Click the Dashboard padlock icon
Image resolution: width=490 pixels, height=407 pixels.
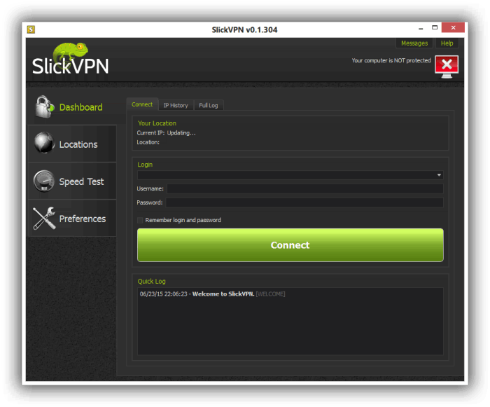point(44,106)
